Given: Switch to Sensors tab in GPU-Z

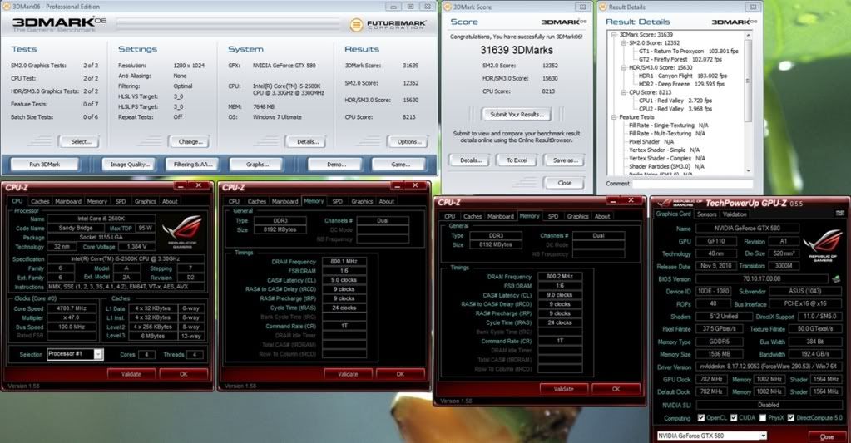Looking at the screenshot, I should pyautogui.click(x=706, y=214).
